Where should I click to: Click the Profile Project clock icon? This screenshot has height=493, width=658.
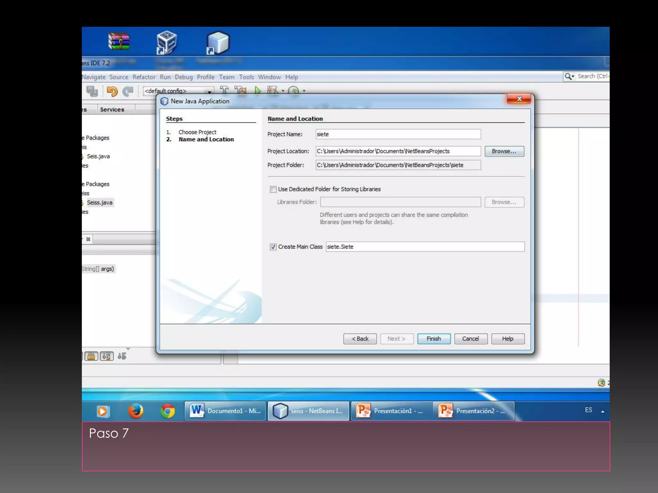[x=294, y=91]
